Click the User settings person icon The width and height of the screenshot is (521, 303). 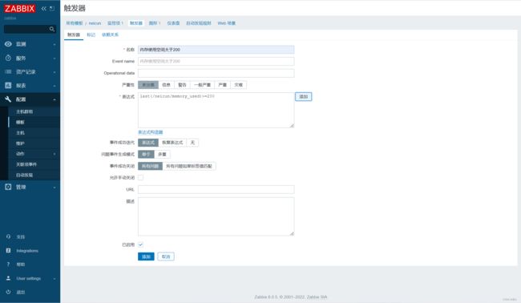tap(8, 278)
